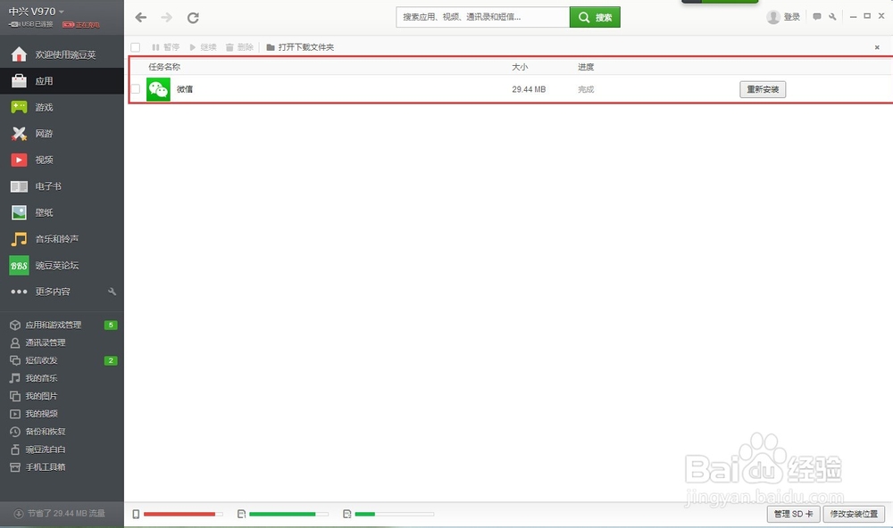The width and height of the screenshot is (893, 528).
Task: Open the settings wrench in title bar
Action: [x=832, y=17]
